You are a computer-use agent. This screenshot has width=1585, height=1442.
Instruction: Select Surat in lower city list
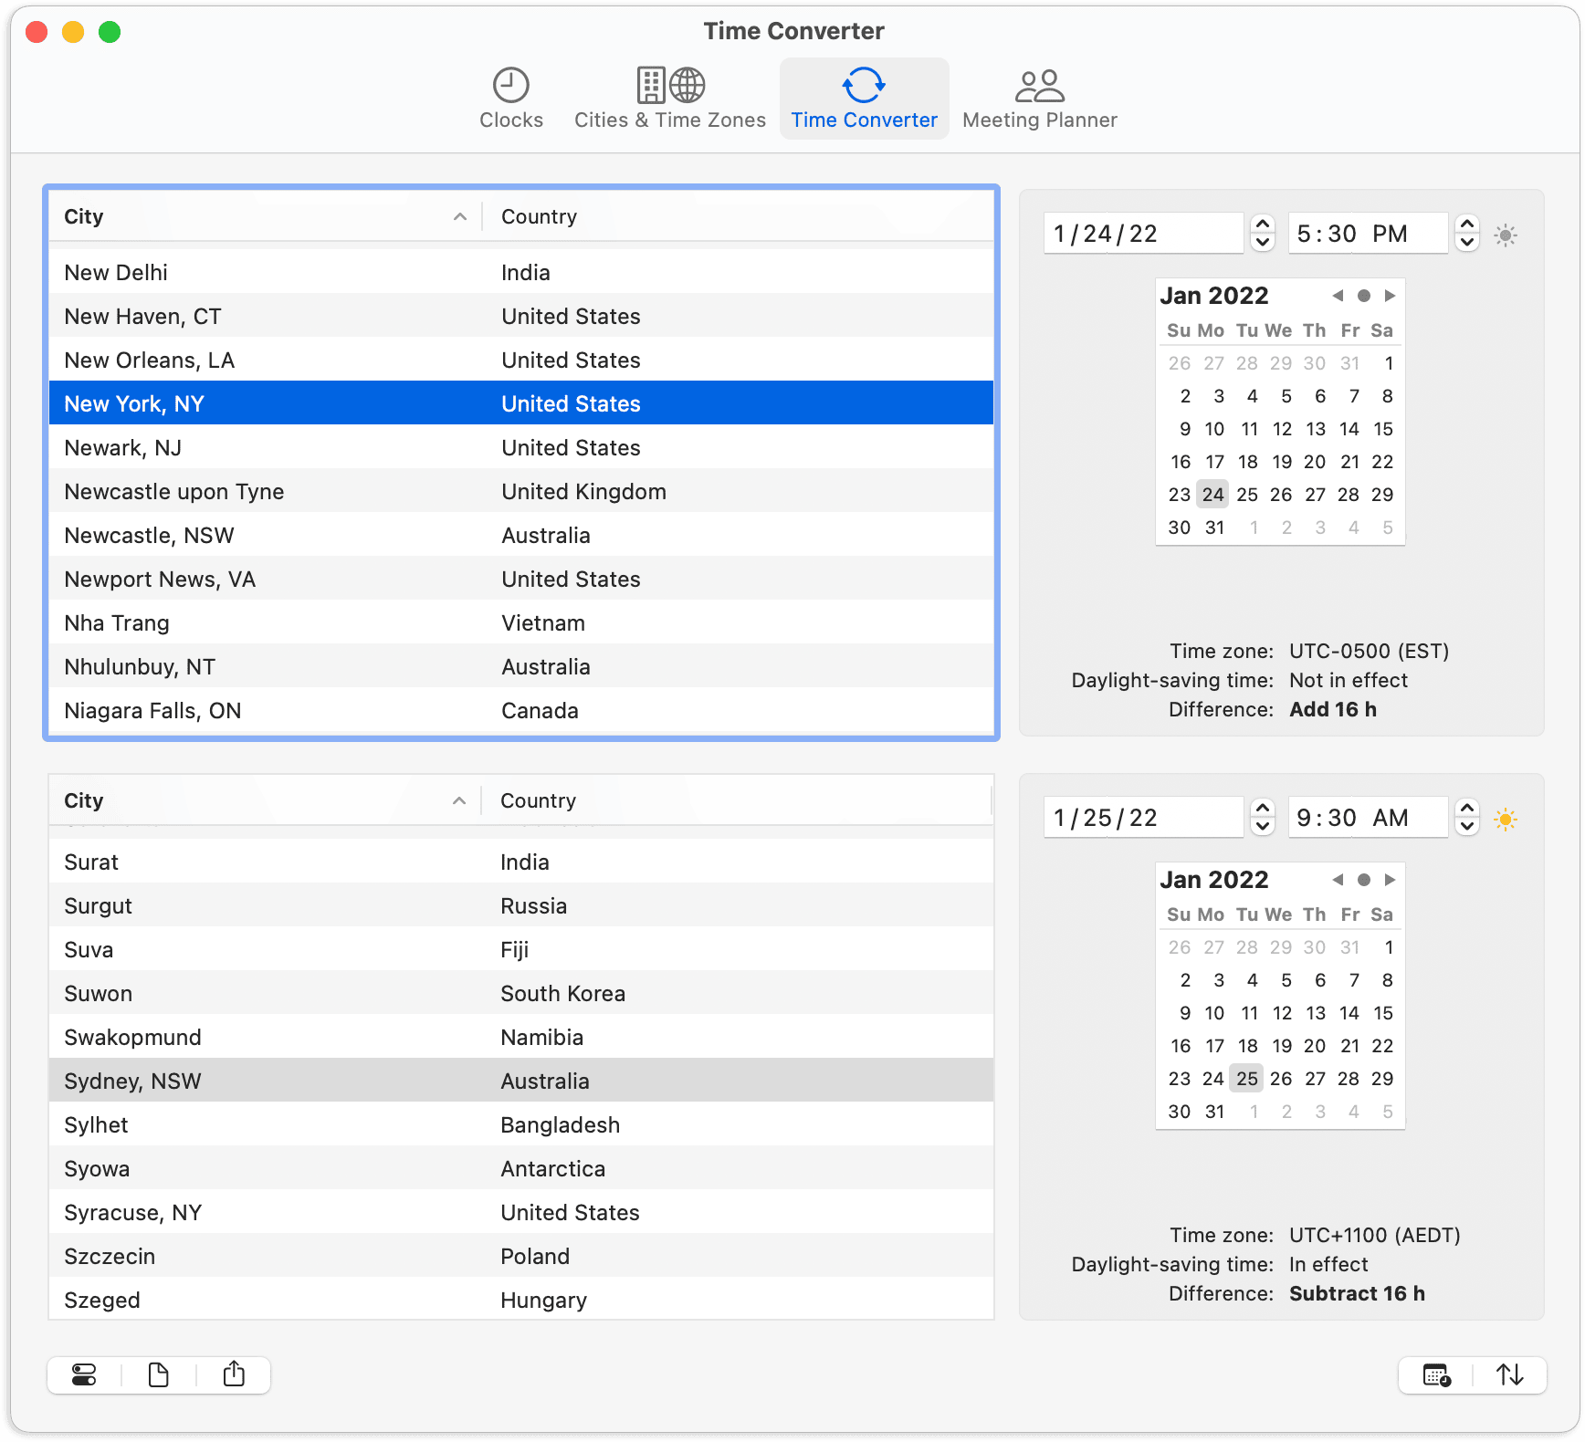click(x=521, y=862)
